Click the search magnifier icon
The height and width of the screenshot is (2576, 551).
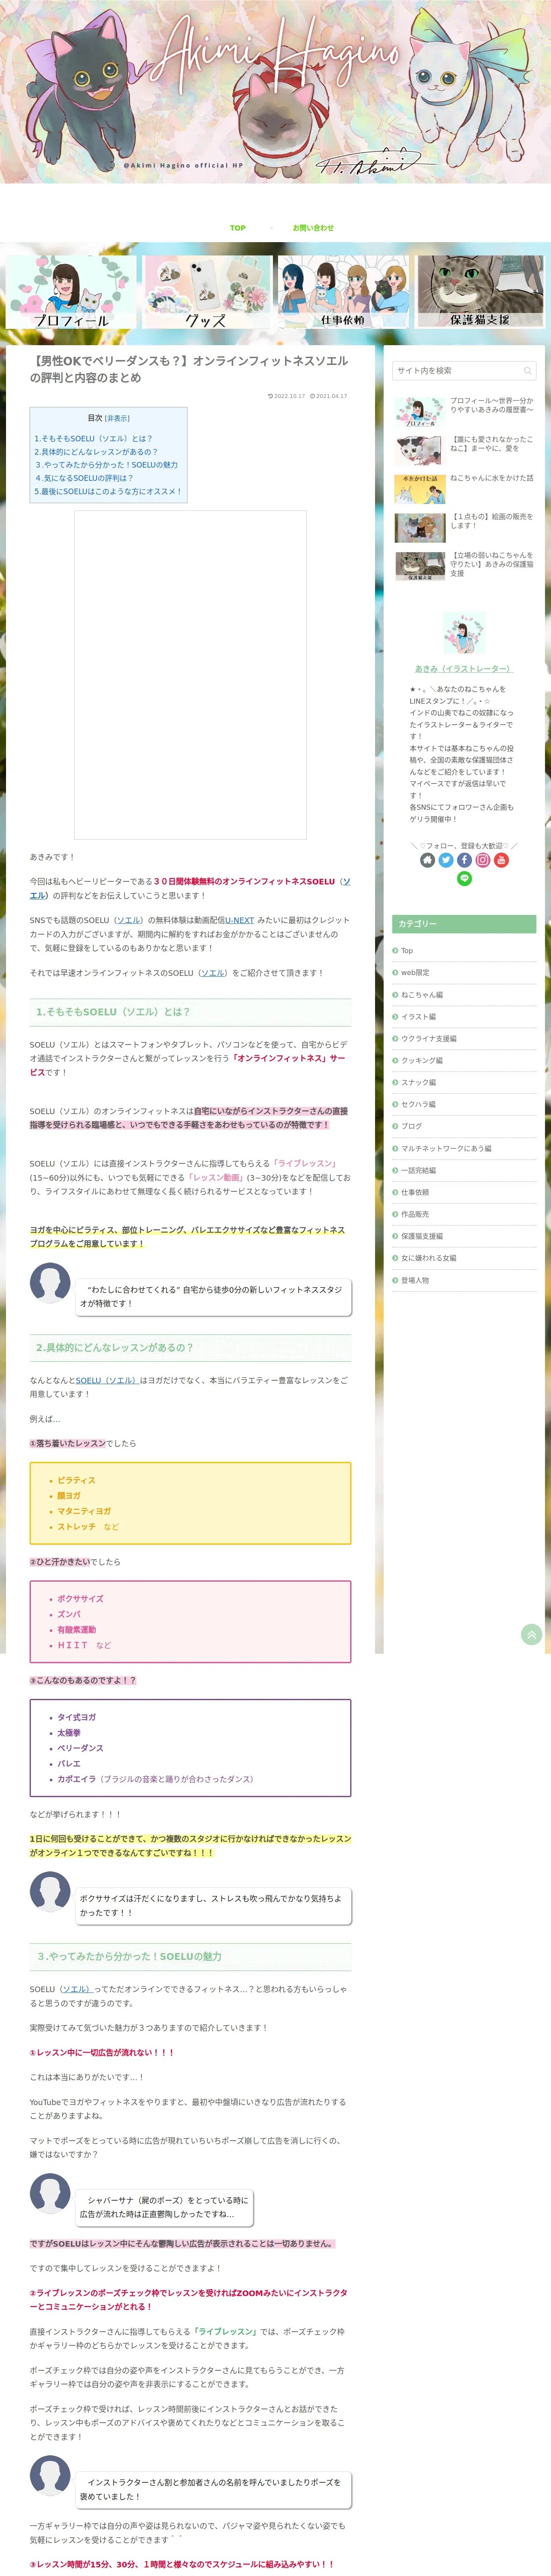[x=527, y=371]
